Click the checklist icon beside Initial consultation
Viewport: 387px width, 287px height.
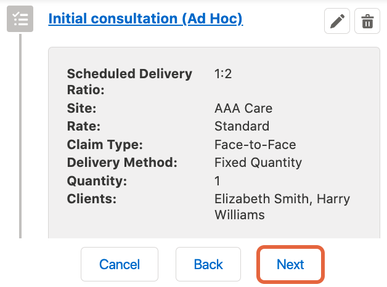click(x=19, y=20)
